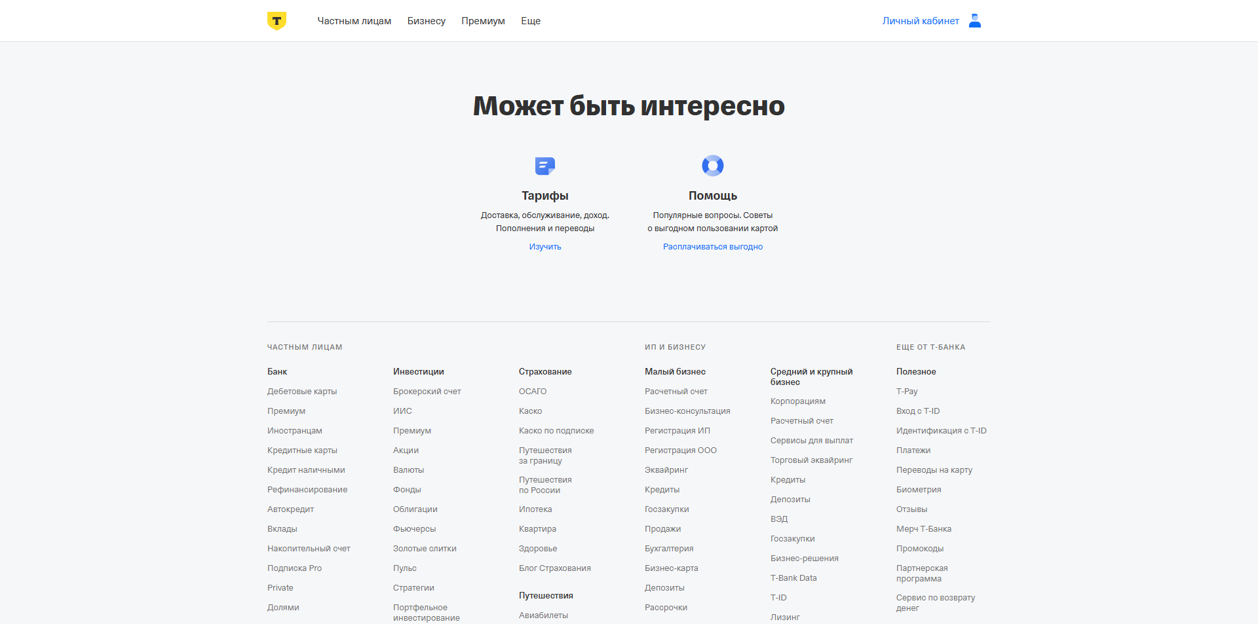Screen dimensions: 1258x624
Task: Expand the Еще navigation dropdown
Action: (x=530, y=21)
